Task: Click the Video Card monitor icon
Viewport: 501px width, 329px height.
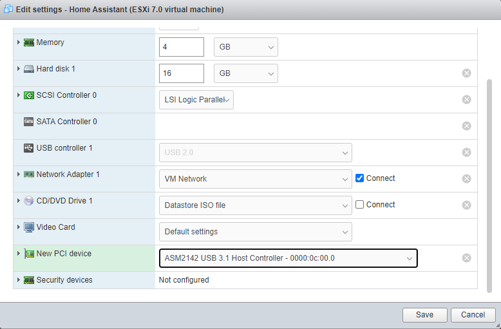Action: 29,227
